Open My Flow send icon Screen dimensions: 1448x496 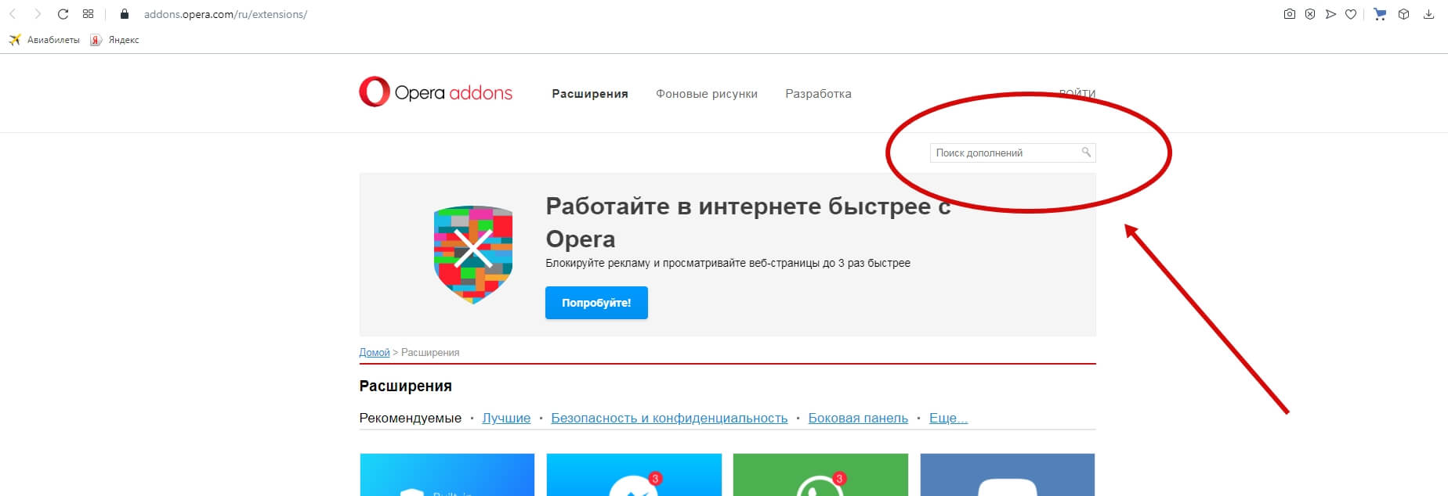1330,14
